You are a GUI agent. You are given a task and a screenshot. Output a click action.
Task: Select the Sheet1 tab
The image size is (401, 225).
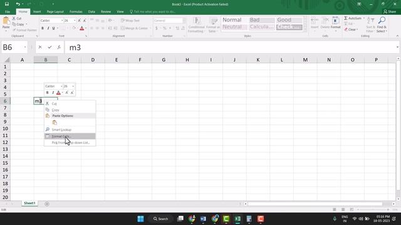coord(29,203)
